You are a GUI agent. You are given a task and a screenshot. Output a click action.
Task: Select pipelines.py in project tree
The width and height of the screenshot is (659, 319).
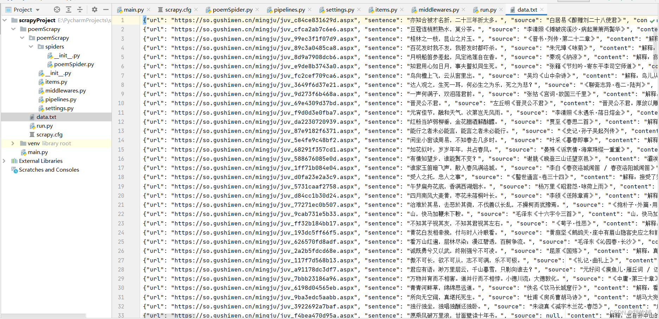(x=61, y=99)
